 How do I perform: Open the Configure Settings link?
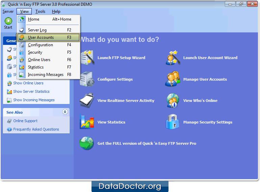pyautogui.click(x=115, y=79)
